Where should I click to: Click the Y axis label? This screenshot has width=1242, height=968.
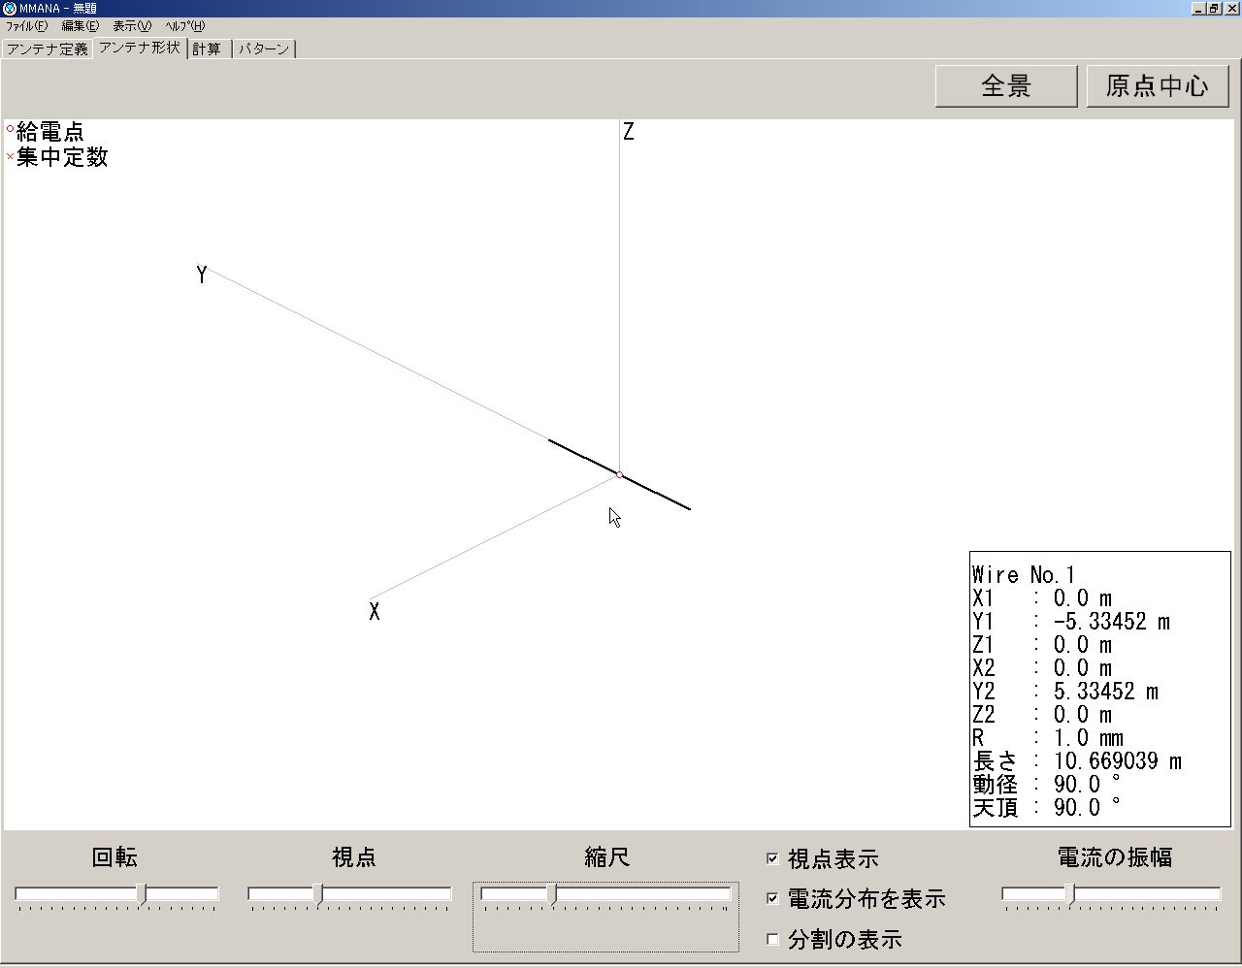pyautogui.click(x=202, y=274)
